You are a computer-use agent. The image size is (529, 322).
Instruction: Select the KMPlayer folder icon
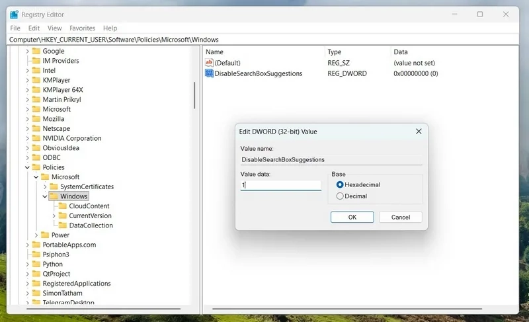coord(36,80)
